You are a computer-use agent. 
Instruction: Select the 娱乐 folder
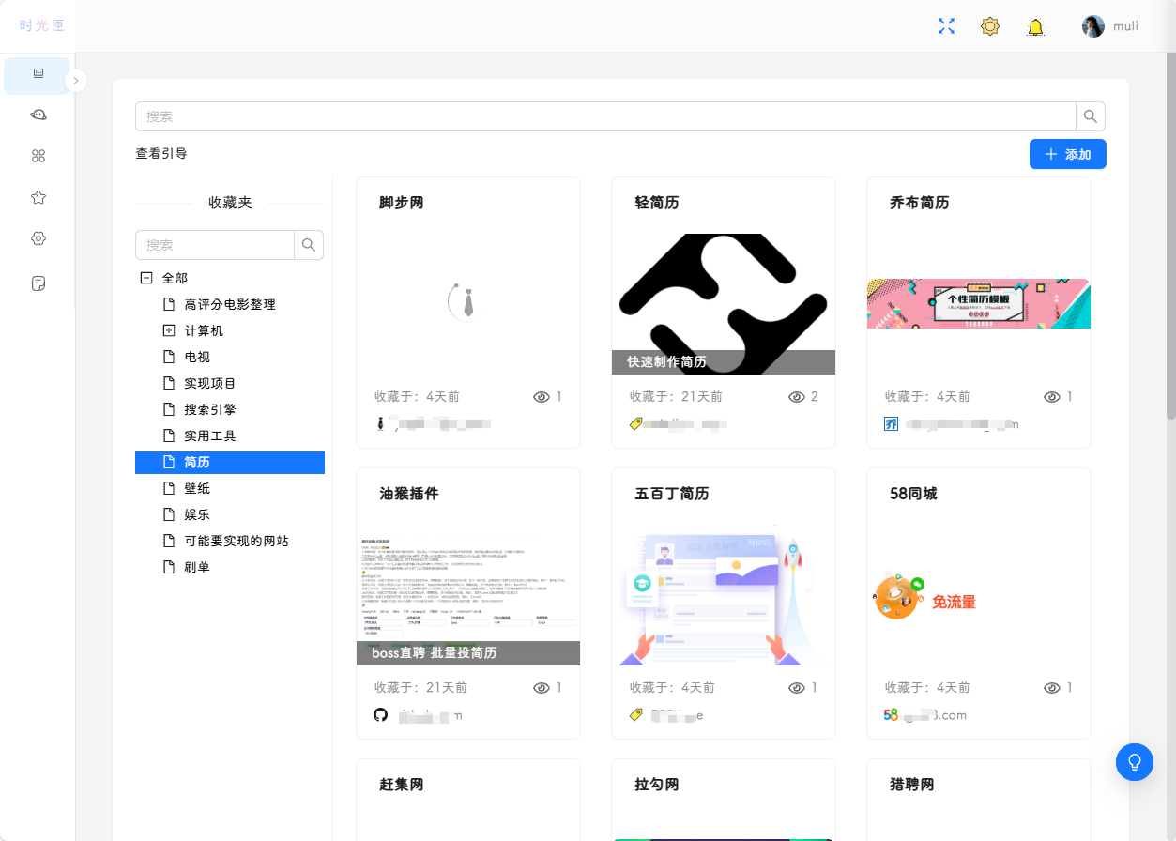pyautogui.click(x=197, y=514)
